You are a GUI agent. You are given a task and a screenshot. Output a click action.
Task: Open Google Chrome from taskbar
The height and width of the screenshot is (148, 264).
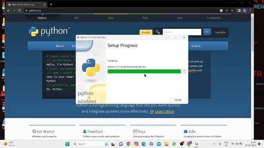(129, 144)
